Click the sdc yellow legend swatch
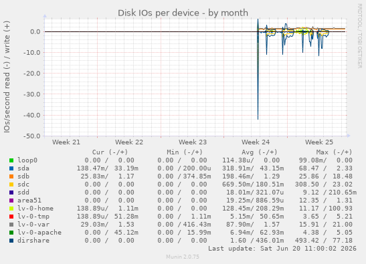The height and width of the screenshot is (264, 366). tap(11, 184)
